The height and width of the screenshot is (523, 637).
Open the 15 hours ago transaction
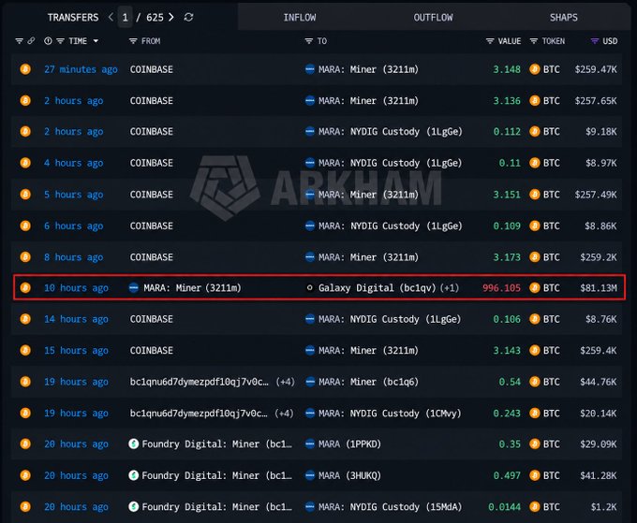(76, 351)
